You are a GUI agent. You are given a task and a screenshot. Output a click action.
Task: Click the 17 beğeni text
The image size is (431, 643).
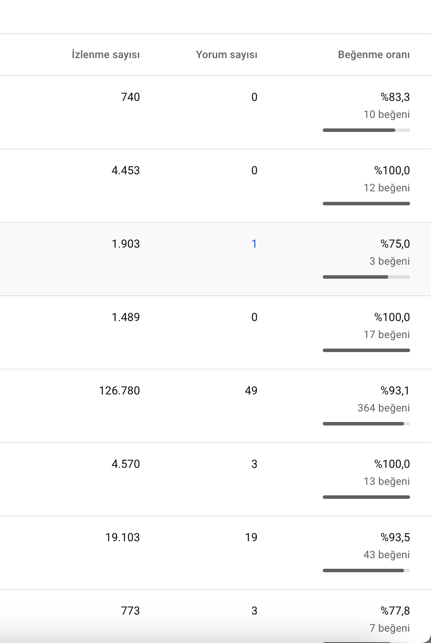pyautogui.click(x=387, y=335)
